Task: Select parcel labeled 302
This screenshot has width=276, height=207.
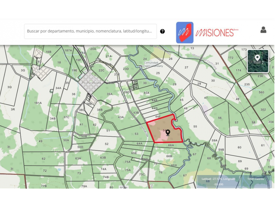Action: tap(263, 109)
